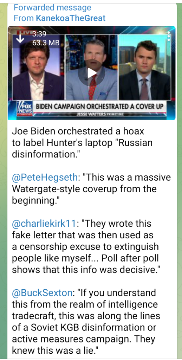Open the KanekoaTheGreat channel link

(71, 18)
